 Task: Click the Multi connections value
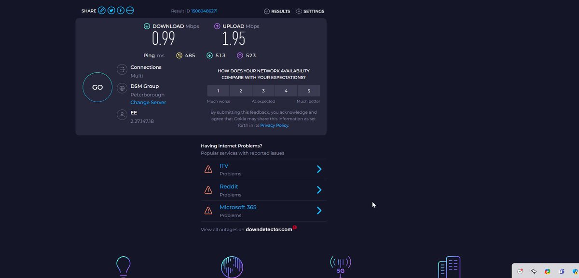click(137, 76)
